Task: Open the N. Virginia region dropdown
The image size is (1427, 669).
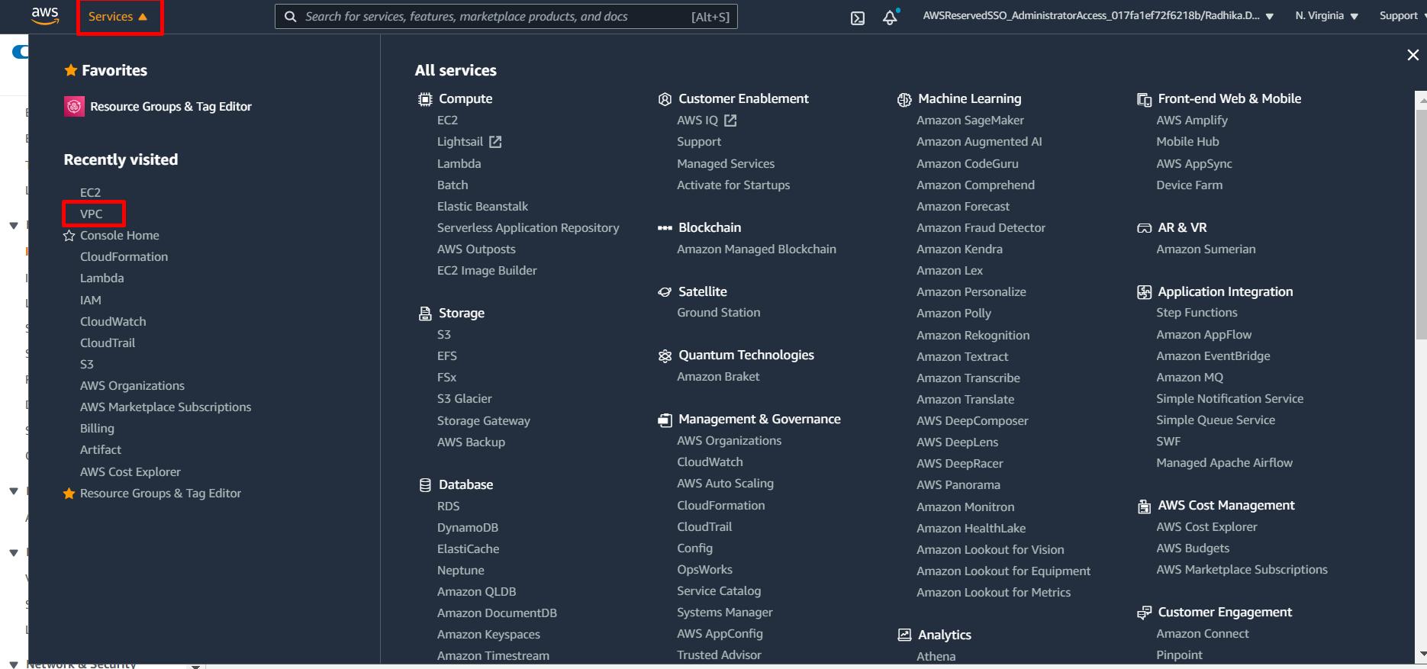Action: [x=1326, y=16]
